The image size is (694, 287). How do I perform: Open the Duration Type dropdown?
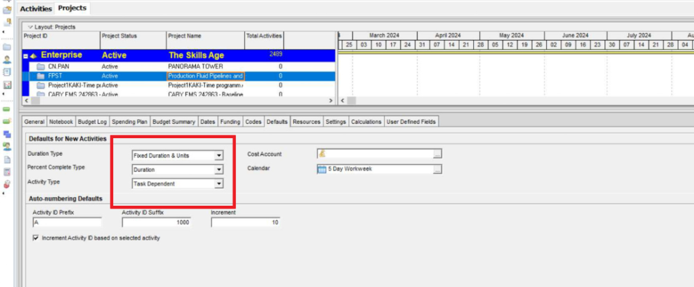(218, 156)
